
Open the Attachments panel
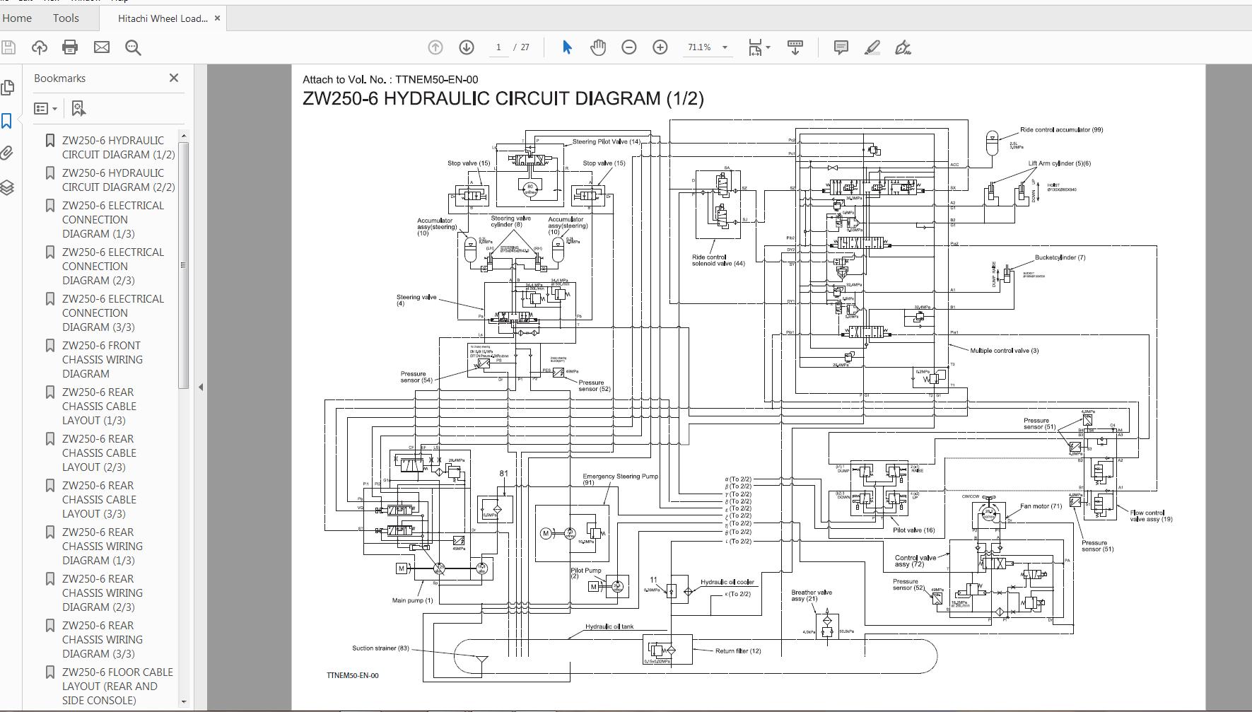pyautogui.click(x=8, y=153)
